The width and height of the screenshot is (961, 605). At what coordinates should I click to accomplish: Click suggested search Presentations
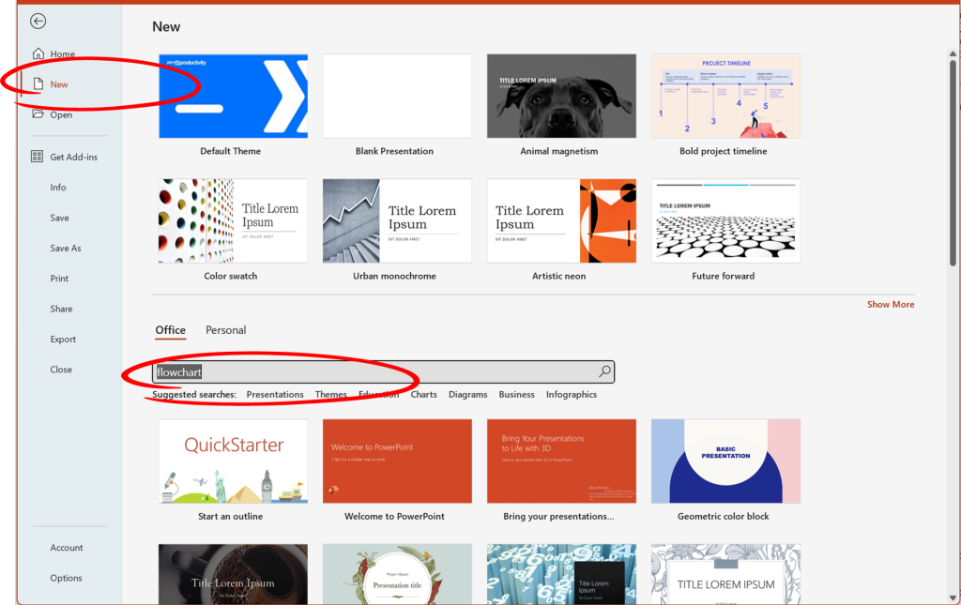[x=275, y=394]
